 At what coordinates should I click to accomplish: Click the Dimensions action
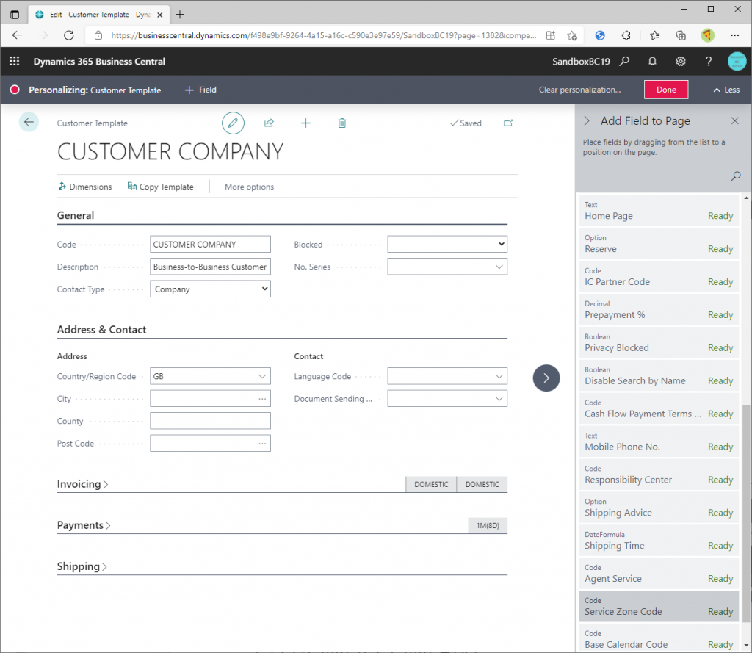click(85, 187)
